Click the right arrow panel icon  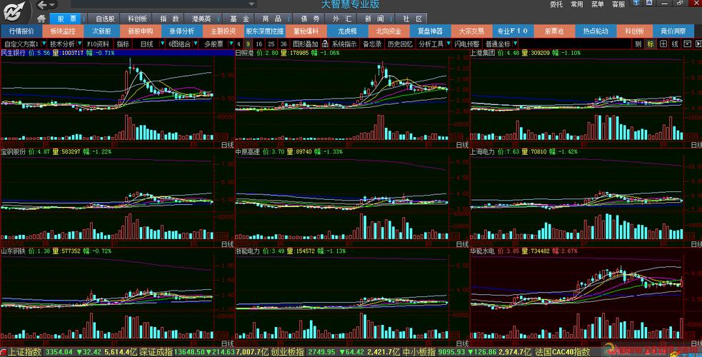(698, 44)
